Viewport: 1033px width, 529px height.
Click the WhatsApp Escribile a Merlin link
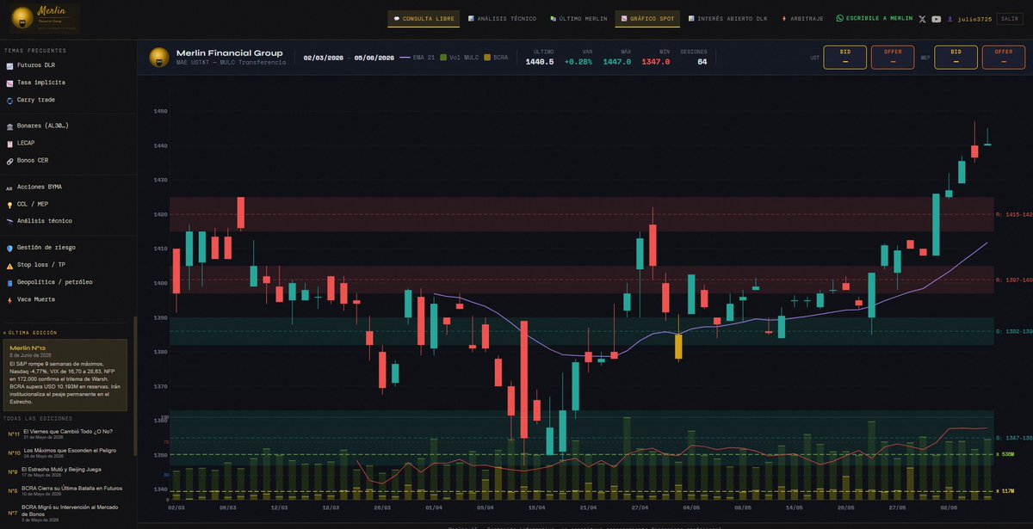click(x=875, y=18)
